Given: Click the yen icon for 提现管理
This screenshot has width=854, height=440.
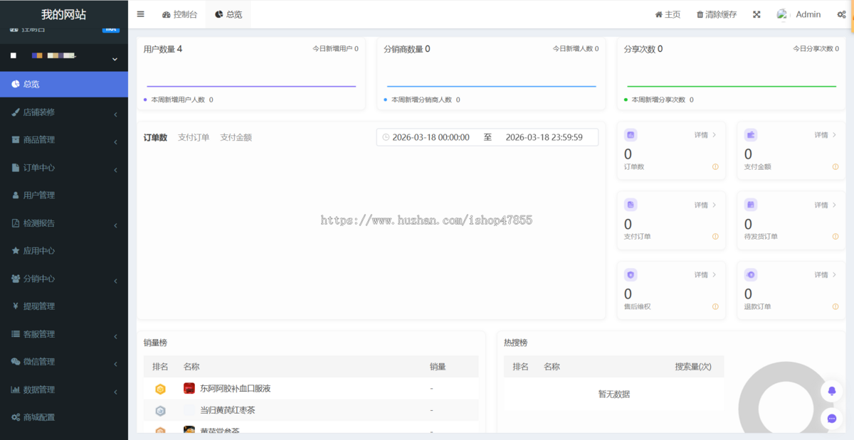Looking at the screenshot, I should tap(16, 306).
